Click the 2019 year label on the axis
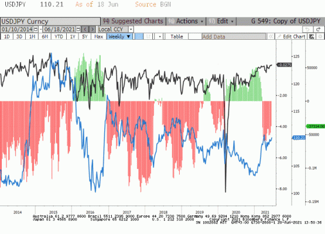This screenshot has width=325, height=234. click(x=200, y=212)
